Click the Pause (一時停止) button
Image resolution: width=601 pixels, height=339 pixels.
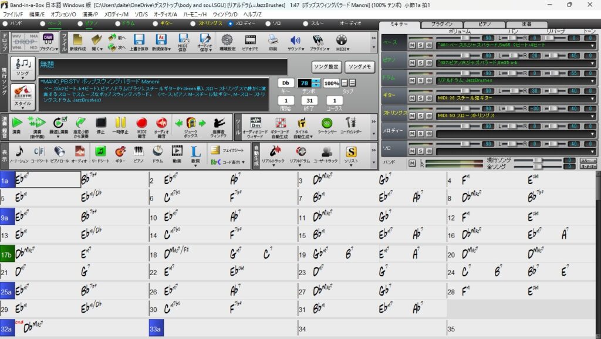tap(120, 126)
